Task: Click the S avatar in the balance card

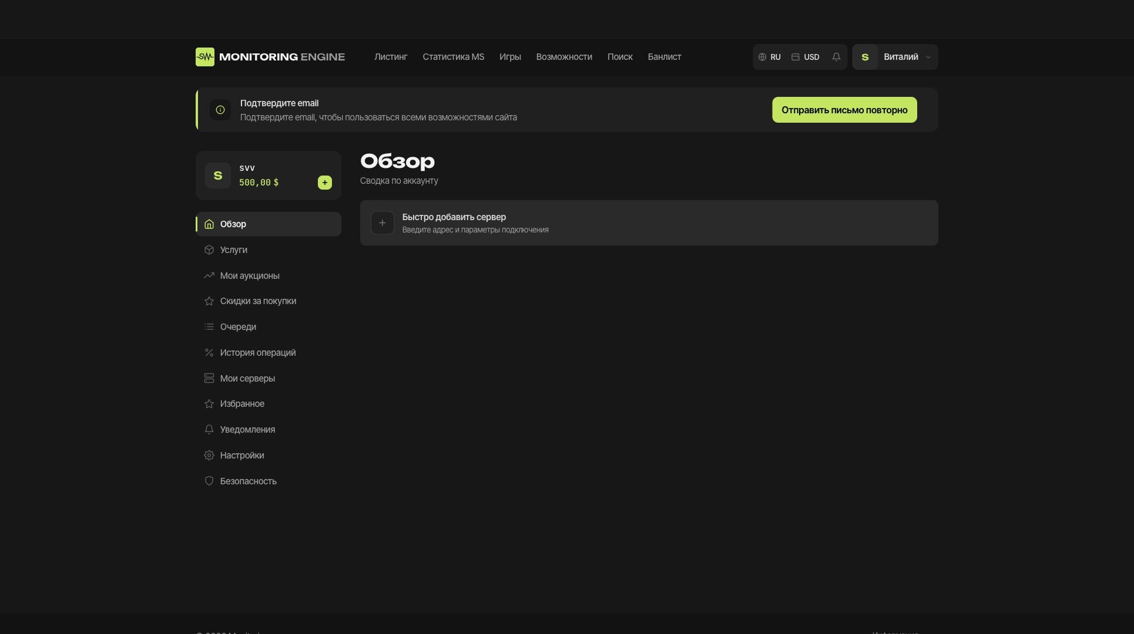Action: point(218,176)
